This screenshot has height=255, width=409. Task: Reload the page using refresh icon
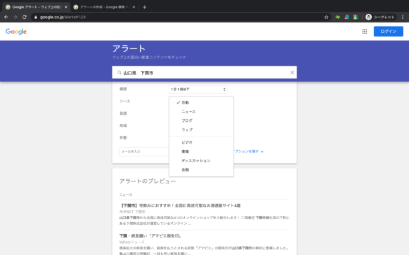click(x=25, y=17)
